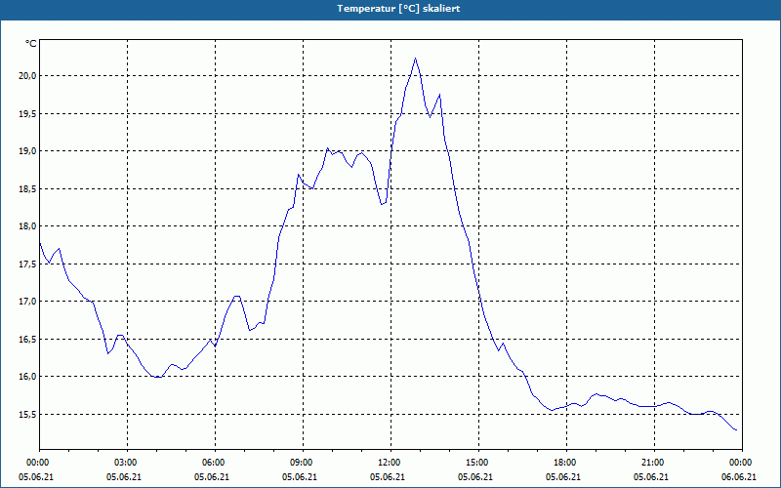Click the 21:00 time axis label
Screen dimensions: 781x488
654,463
